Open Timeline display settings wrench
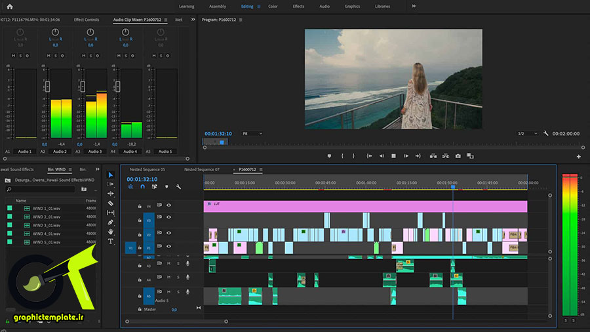590x332 pixels. coord(178,187)
